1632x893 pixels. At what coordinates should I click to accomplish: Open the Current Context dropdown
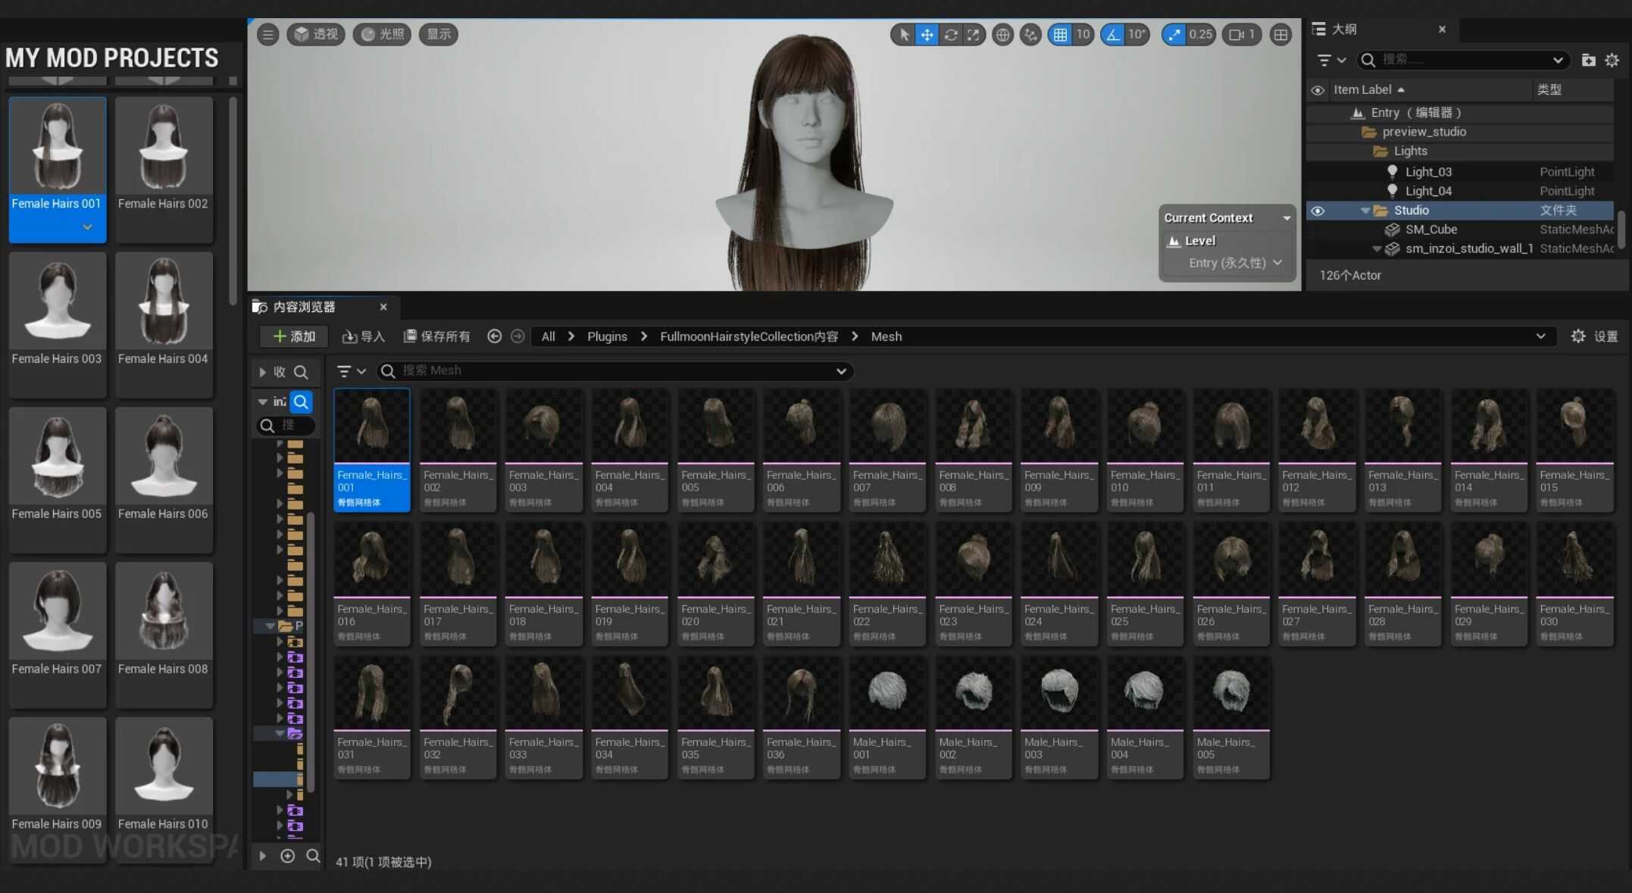coord(1286,218)
